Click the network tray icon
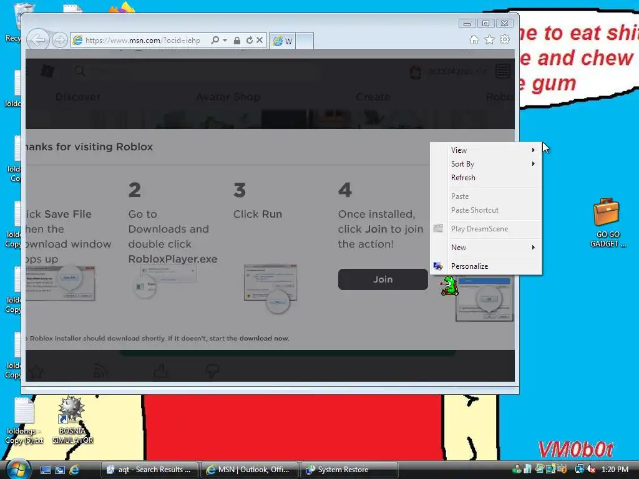This screenshot has height=479, width=639. [x=579, y=469]
